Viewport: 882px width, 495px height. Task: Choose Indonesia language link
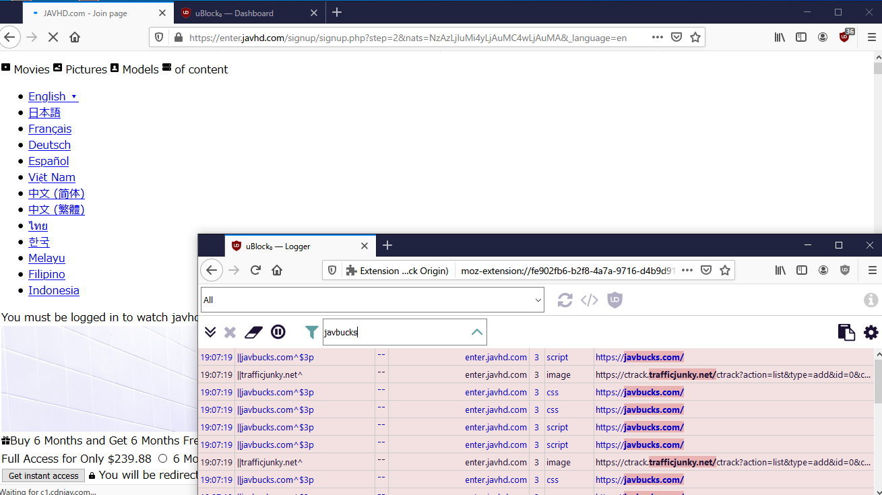[54, 290]
